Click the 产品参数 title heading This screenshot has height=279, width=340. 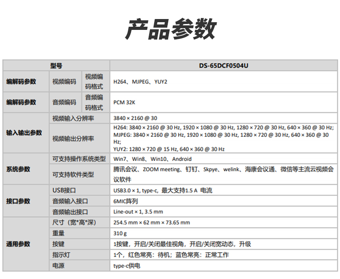click(x=171, y=29)
